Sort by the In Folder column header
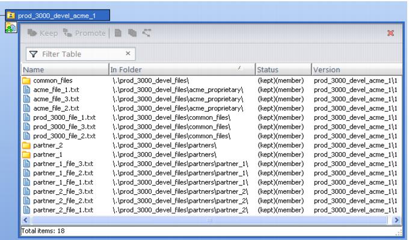Image resolution: width=409 pixels, height=240 pixels. 182,70
